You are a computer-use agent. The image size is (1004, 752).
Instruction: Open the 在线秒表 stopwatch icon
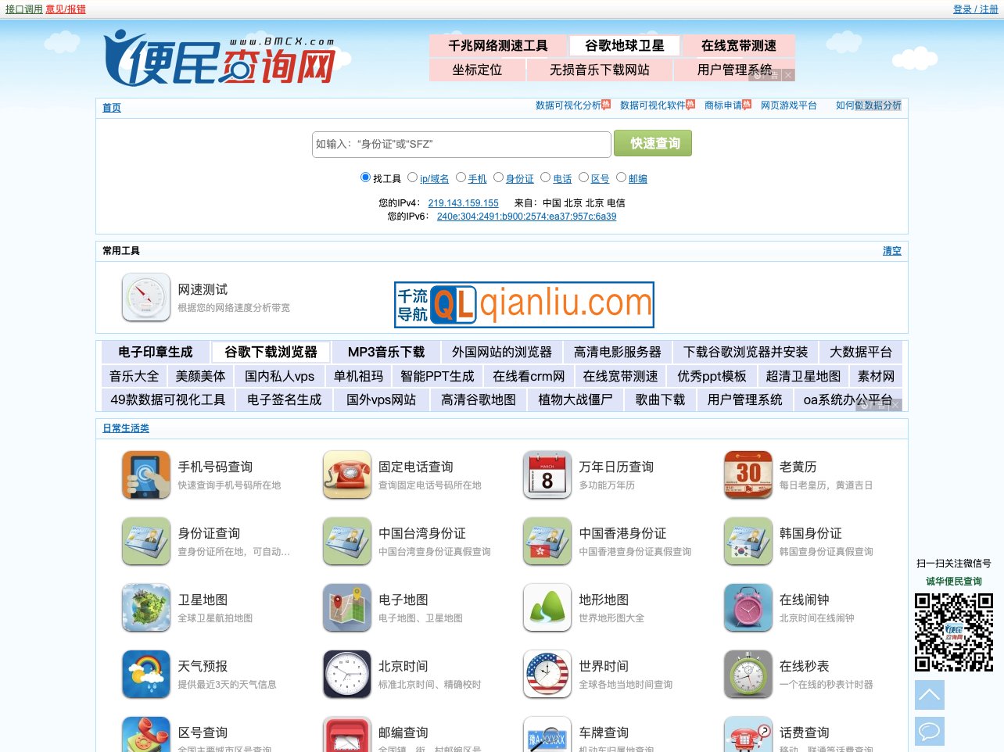point(748,674)
